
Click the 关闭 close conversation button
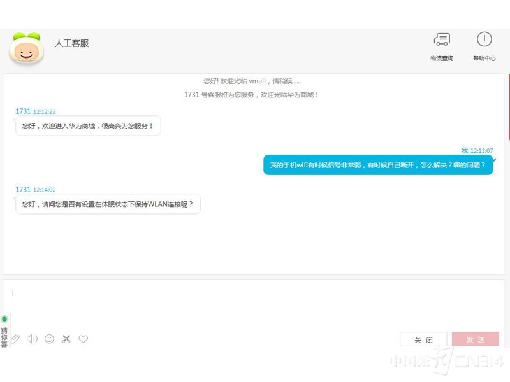tap(423, 339)
